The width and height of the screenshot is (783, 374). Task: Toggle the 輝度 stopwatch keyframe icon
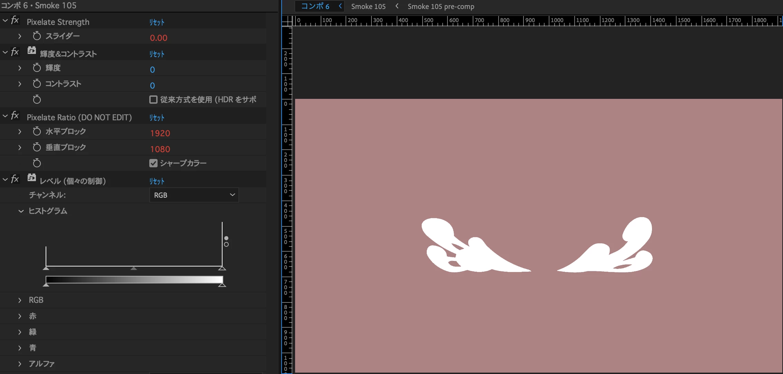coord(37,68)
